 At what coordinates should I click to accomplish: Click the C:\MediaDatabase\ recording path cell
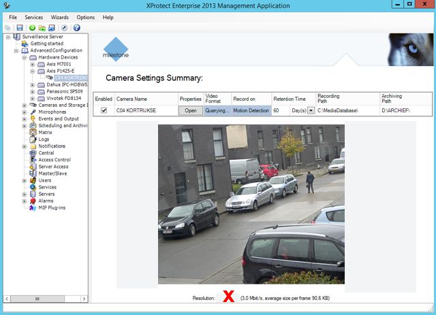[x=347, y=110]
